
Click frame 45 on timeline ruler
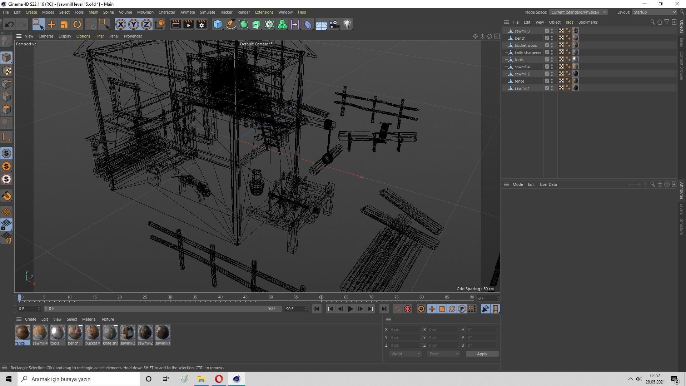point(245,297)
